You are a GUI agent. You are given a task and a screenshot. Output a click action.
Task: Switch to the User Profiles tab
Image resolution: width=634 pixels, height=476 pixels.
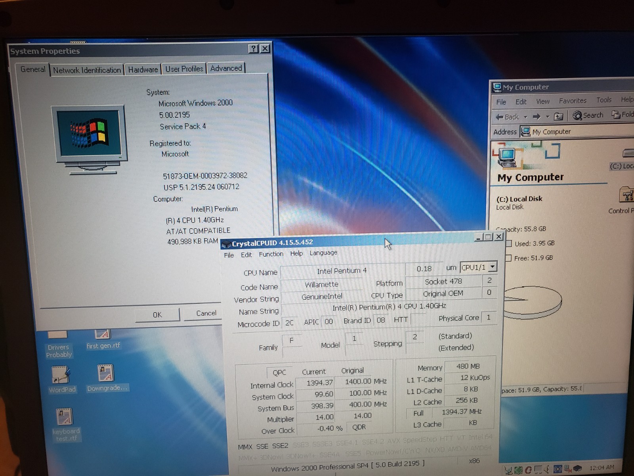pos(184,69)
